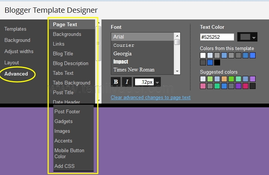269x175 pixels.
Task: Toggle bold with the B button
Action: 116,82
